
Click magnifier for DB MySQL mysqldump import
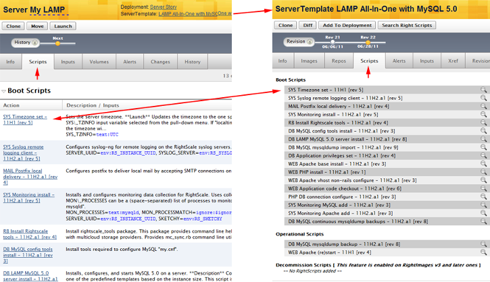click(x=483, y=148)
